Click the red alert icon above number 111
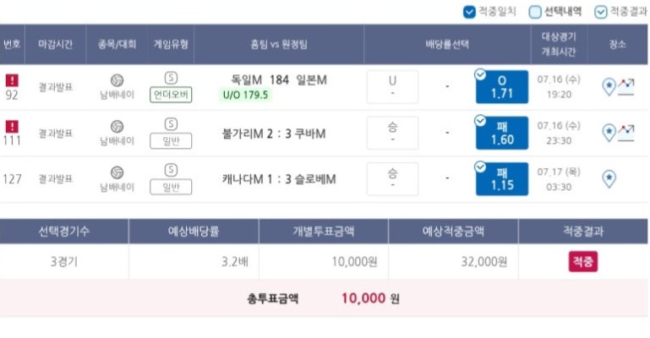 [x=12, y=126]
